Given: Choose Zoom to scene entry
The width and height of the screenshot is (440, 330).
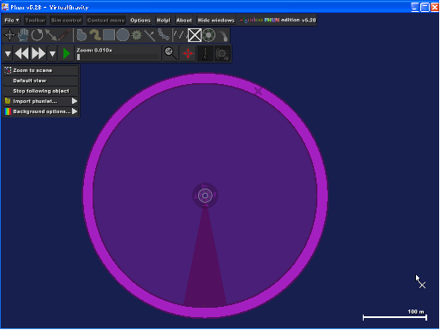Looking at the screenshot, I should pos(41,70).
